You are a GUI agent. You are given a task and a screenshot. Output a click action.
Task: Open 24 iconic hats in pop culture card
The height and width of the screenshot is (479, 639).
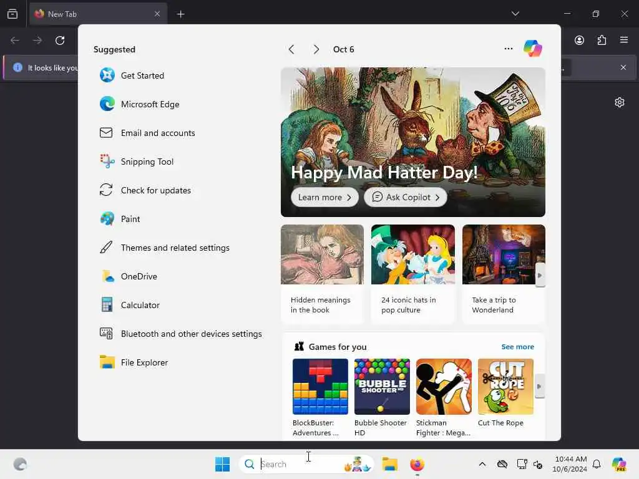[x=413, y=274]
